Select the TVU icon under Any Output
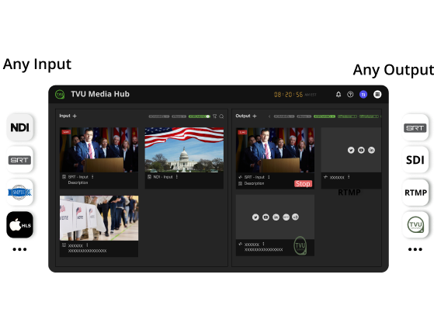Screen dimensions: 434x323 (415, 224)
